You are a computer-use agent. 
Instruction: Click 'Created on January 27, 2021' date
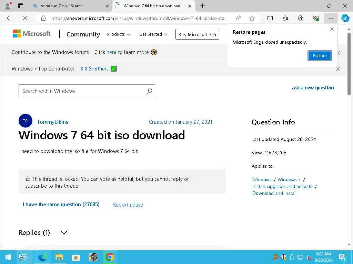181,122
